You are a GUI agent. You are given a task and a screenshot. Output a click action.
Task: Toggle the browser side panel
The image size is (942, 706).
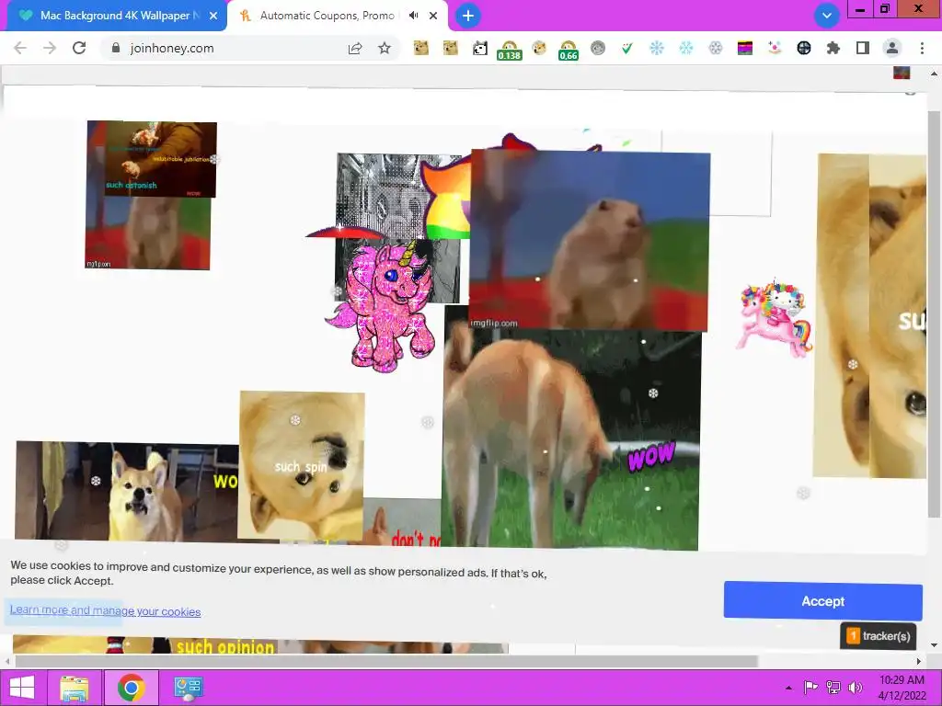863,48
